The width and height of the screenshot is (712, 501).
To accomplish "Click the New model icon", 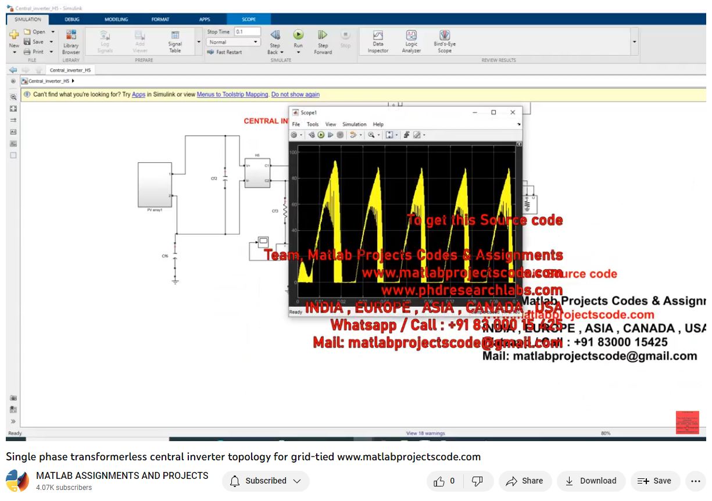I will pos(14,35).
